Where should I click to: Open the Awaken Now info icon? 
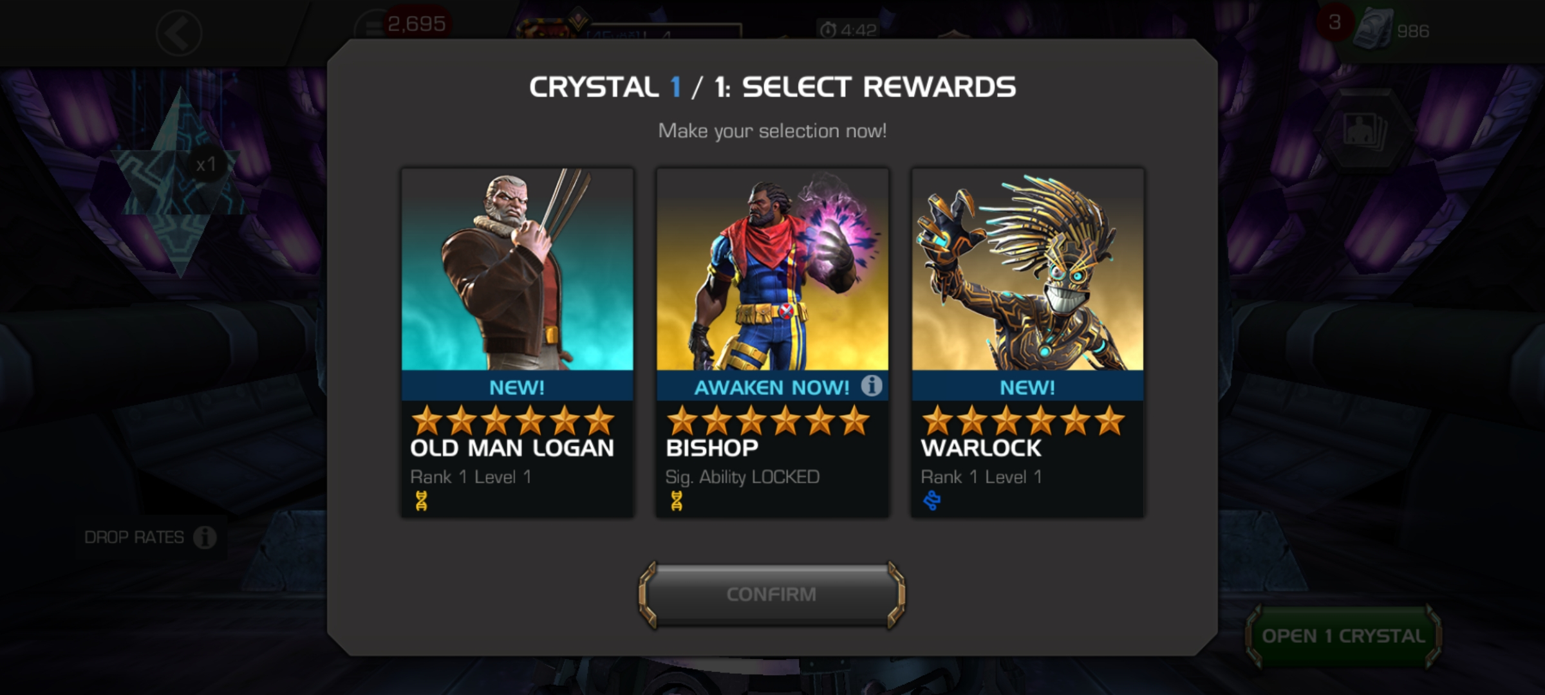pos(872,386)
